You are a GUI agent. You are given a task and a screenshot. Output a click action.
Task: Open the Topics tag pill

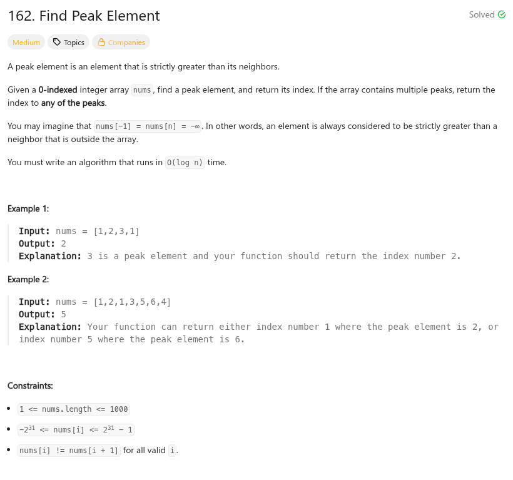[68, 42]
